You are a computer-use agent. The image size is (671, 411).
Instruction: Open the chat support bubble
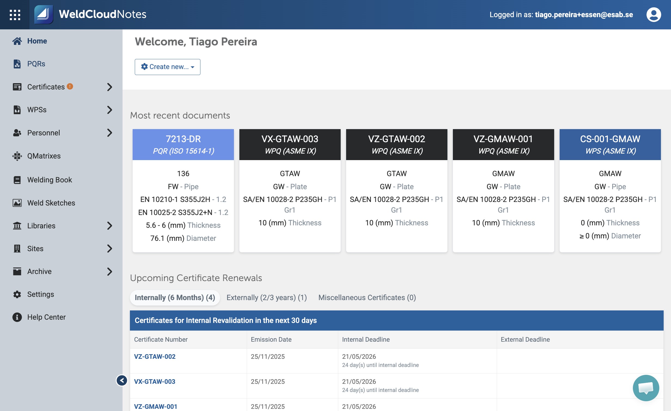pyautogui.click(x=646, y=388)
